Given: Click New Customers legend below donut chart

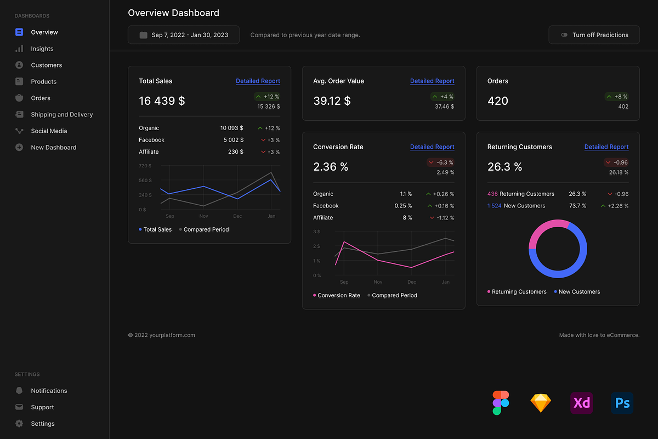Looking at the screenshot, I should [x=577, y=292].
